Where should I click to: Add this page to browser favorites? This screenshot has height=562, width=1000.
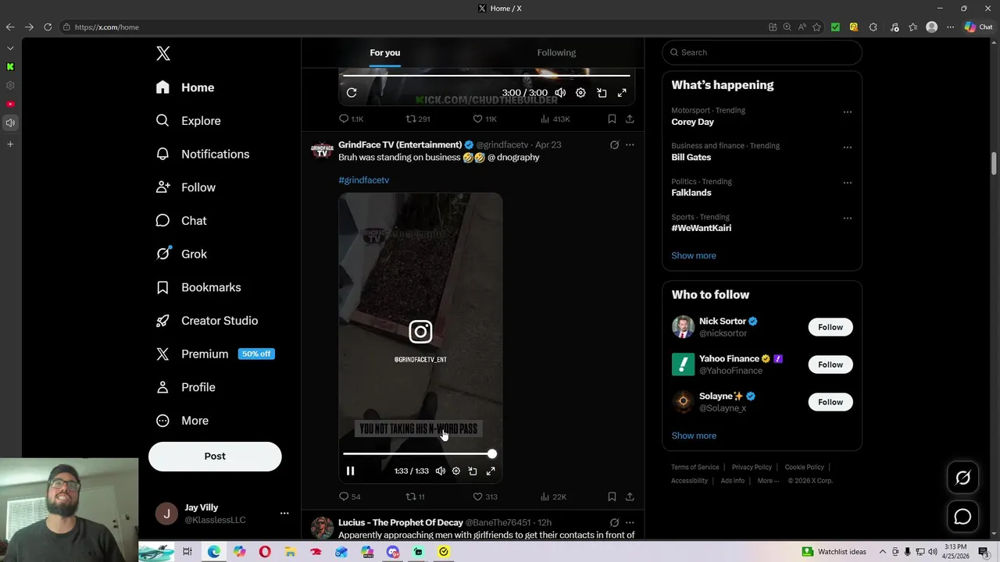tap(816, 27)
